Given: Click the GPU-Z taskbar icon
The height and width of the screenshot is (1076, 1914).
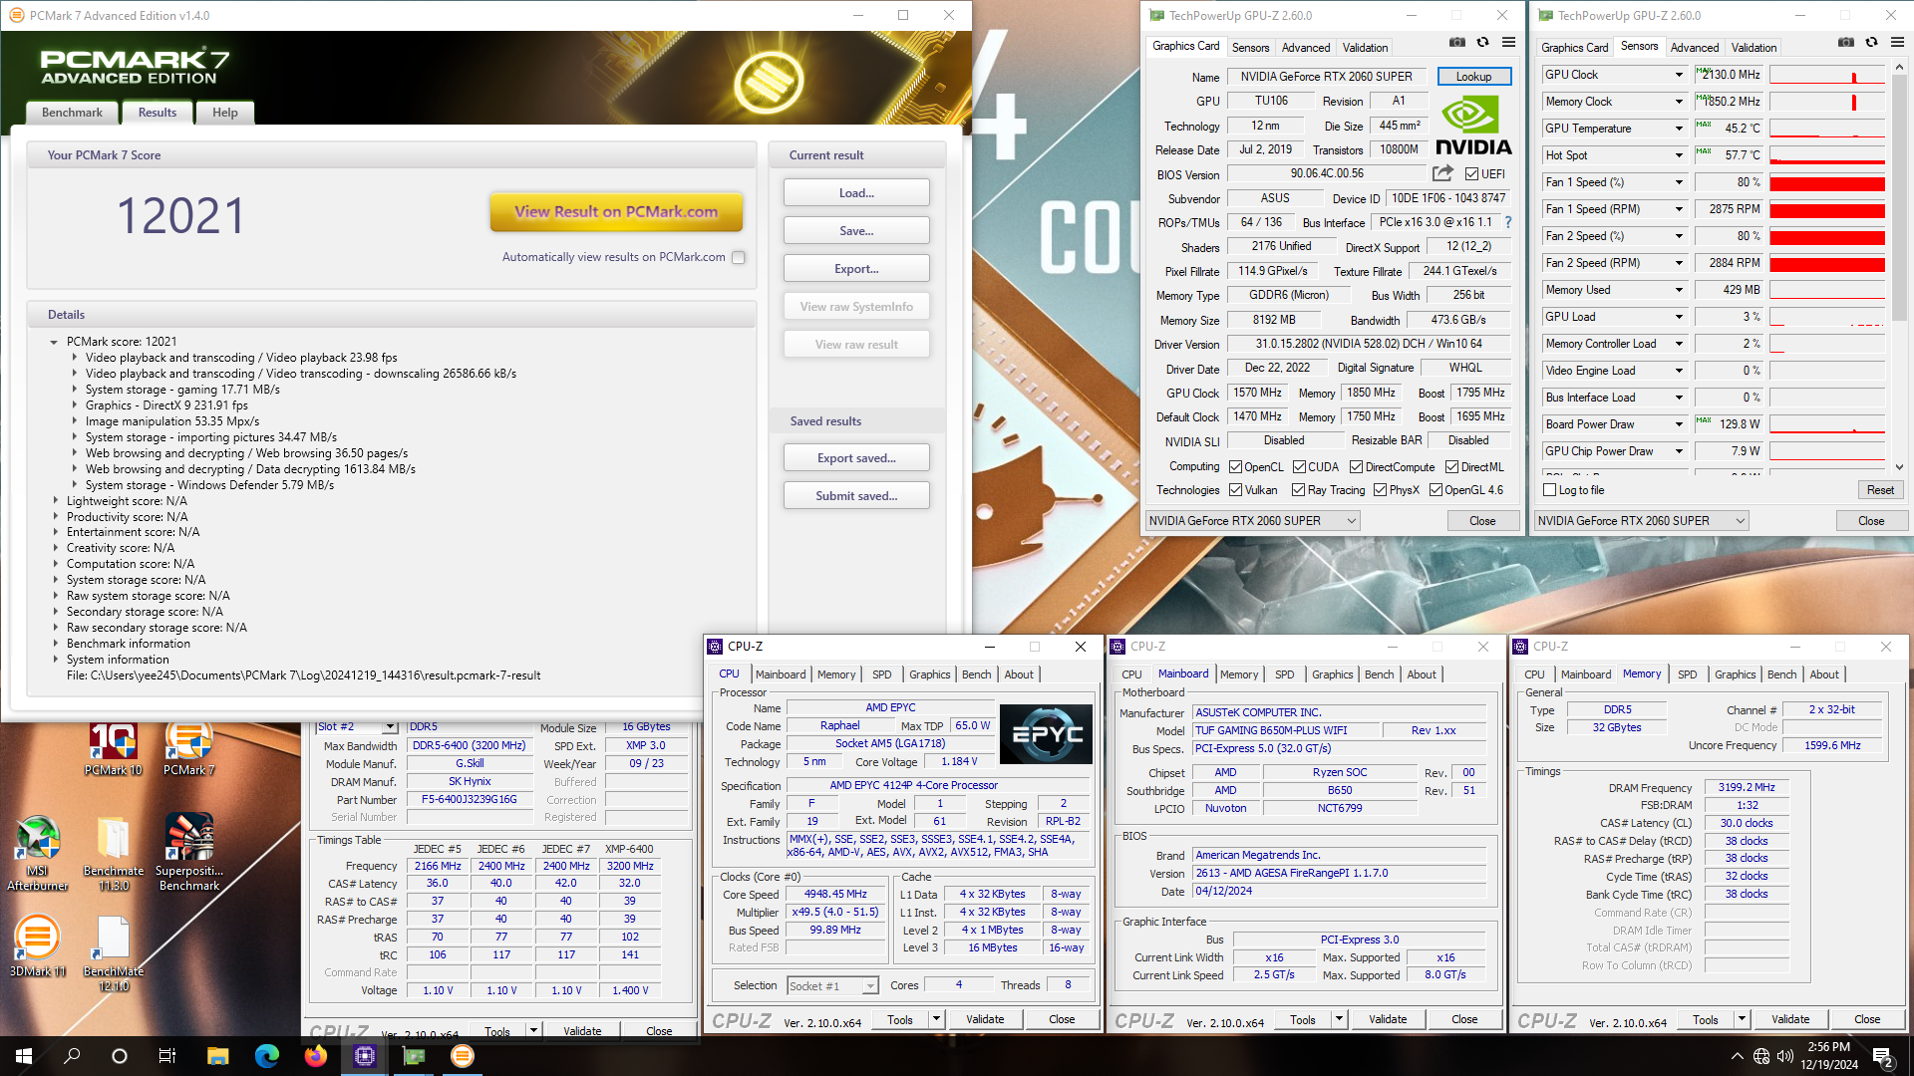Looking at the screenshot, I should point(413,1056).
